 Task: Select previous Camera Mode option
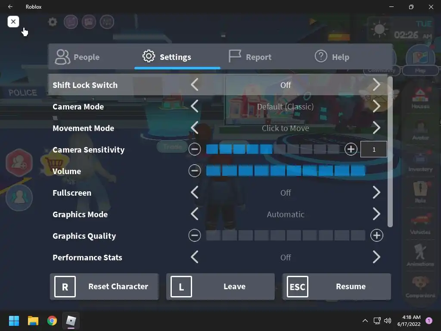[x=195, y=106]
